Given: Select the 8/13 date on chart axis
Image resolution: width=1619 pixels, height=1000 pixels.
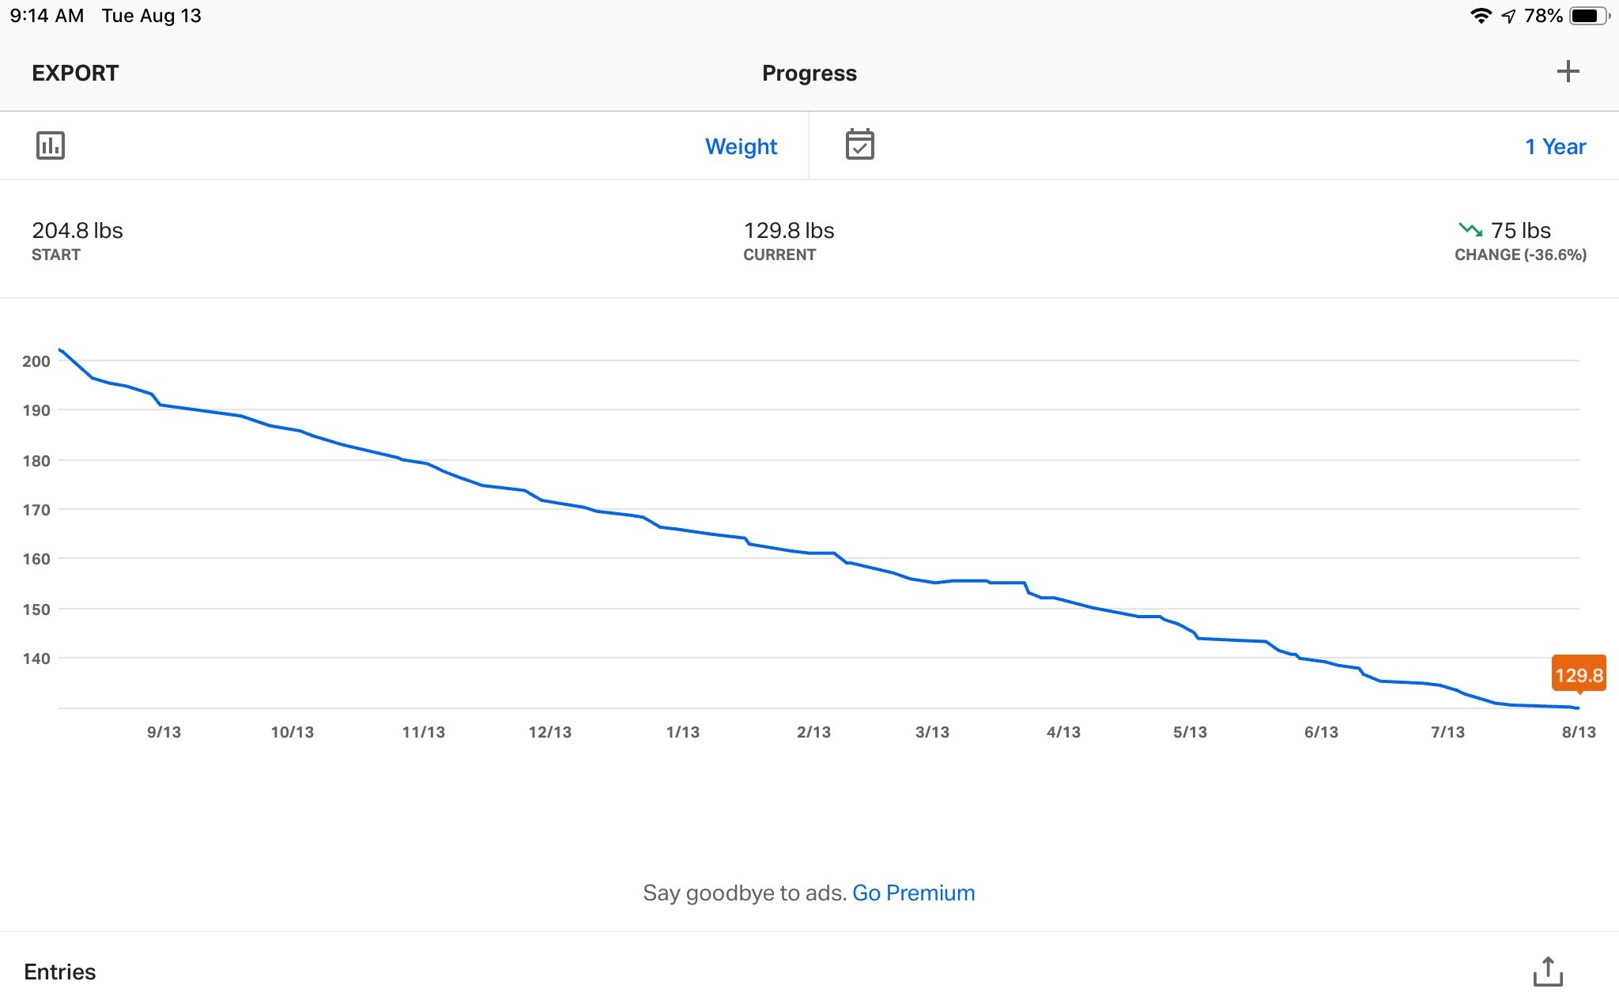Looking at the screenshot, I should (1579, 732).
